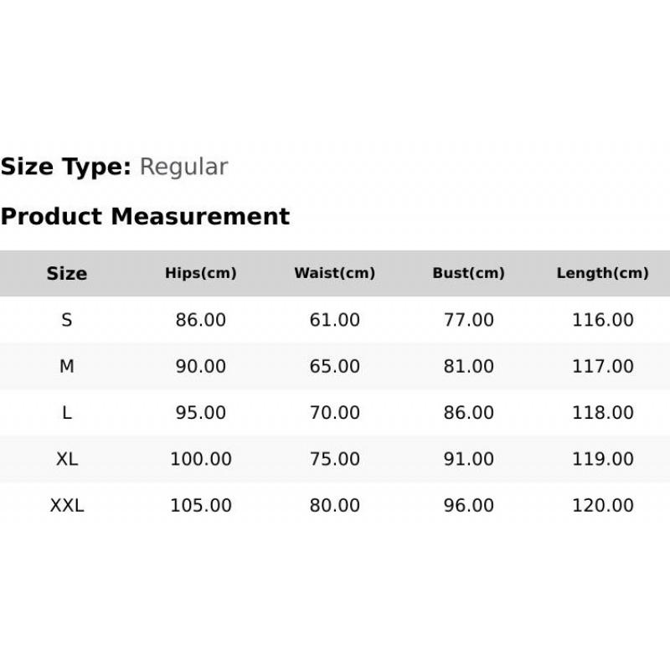Image resolution: width=670 pixels, height=670 pixels.
Task: Click the Hips(cm) column header
Action: pos(201,273)
